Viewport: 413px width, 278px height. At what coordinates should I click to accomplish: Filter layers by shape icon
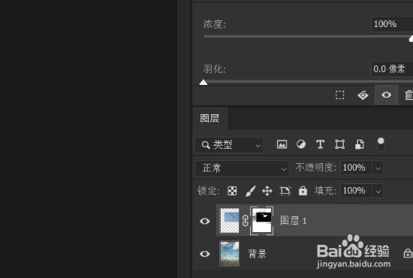339,144
